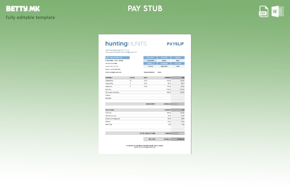Click the BETTY.MK logo

pos(23,8)
